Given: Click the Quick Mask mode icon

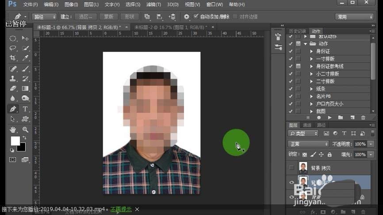Looking at the screenshot, I should click(x=13, y=160).
